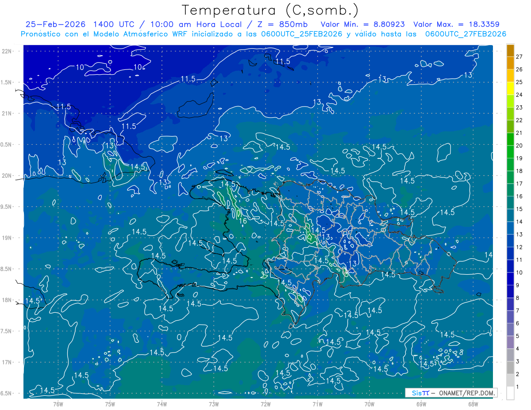Click the 71W longitude axis label
531x410 pixels.
[x=317, y=404]
